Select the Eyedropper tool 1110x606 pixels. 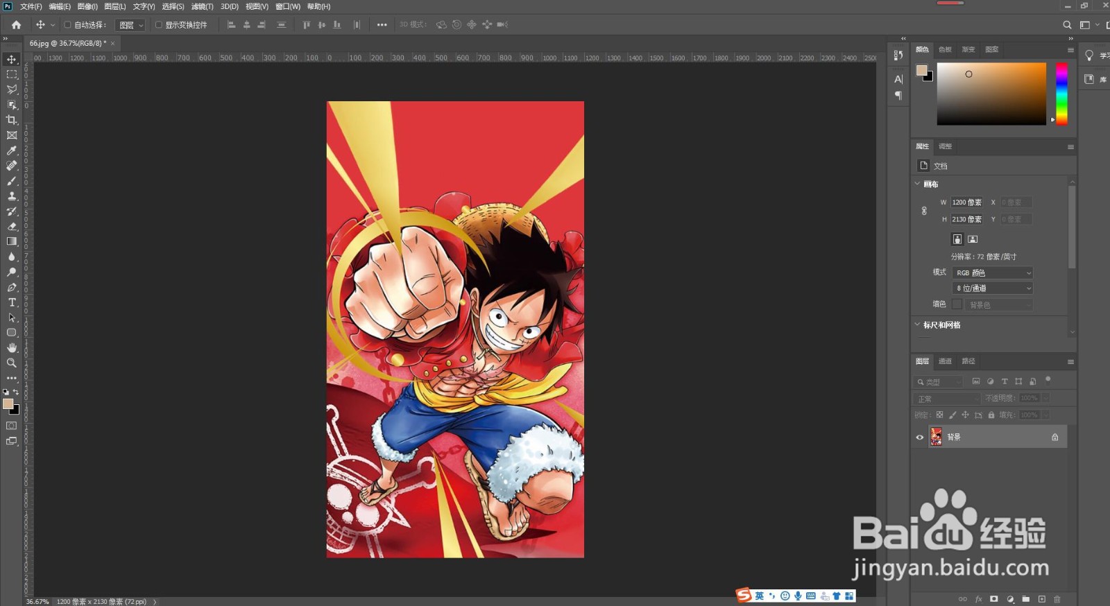point(12,150)
